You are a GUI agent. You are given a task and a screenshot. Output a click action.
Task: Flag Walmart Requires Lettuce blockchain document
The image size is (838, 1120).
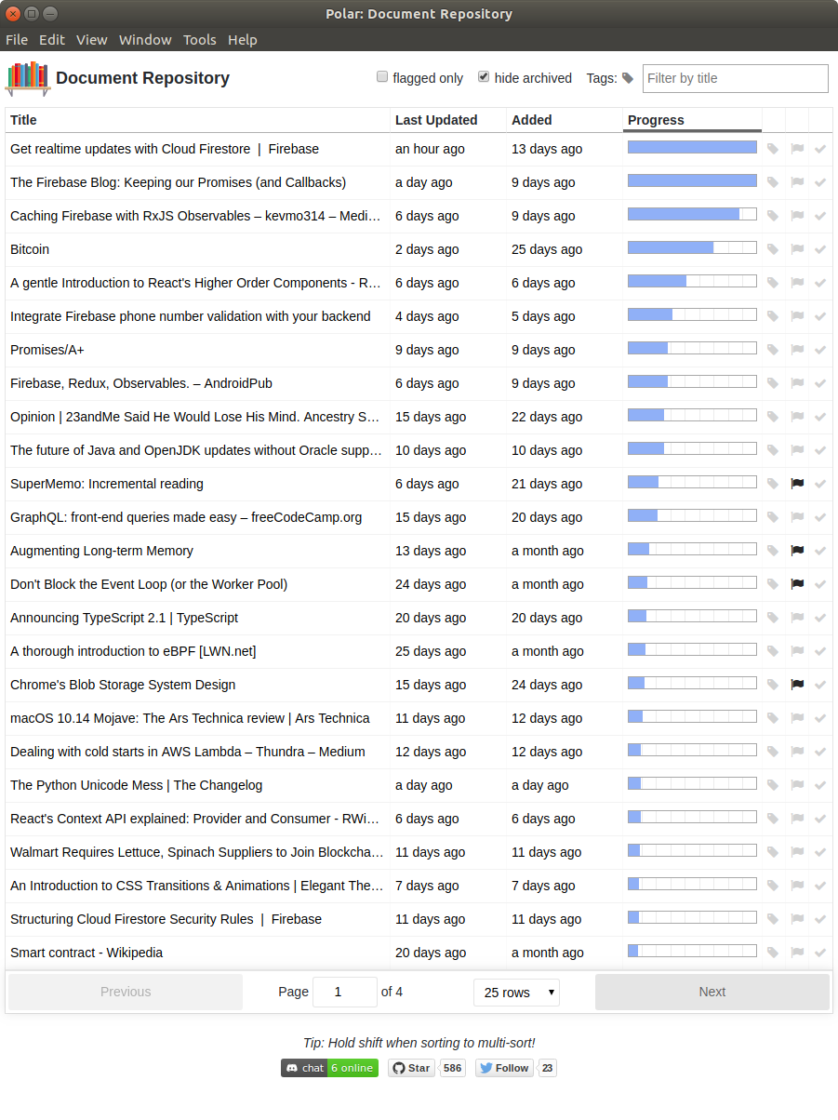point(797,852)
